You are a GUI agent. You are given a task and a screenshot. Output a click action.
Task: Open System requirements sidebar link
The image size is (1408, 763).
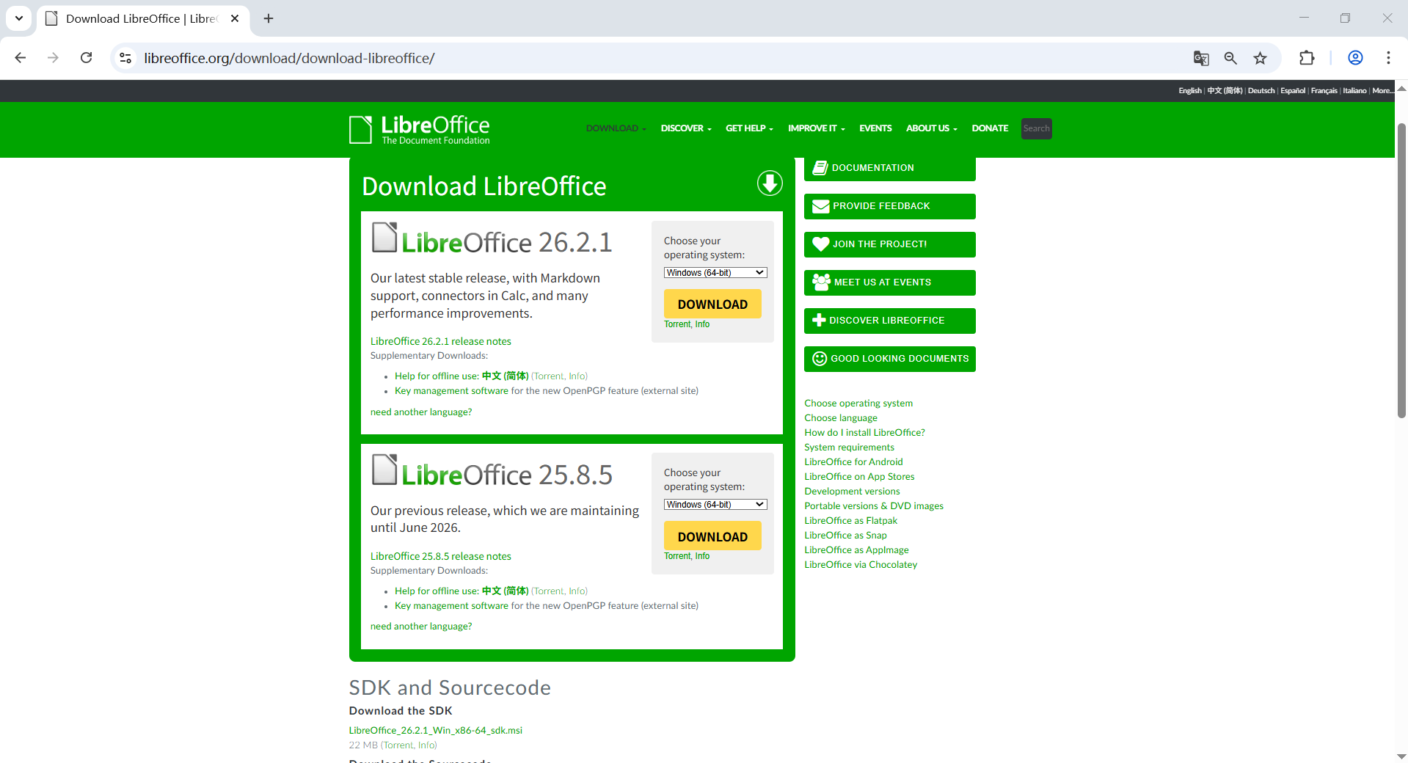click(x=849, y=448)
